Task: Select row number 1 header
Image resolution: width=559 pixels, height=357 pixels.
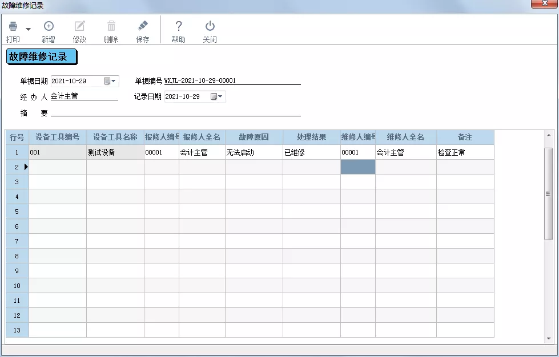Action: pos(17,152)
